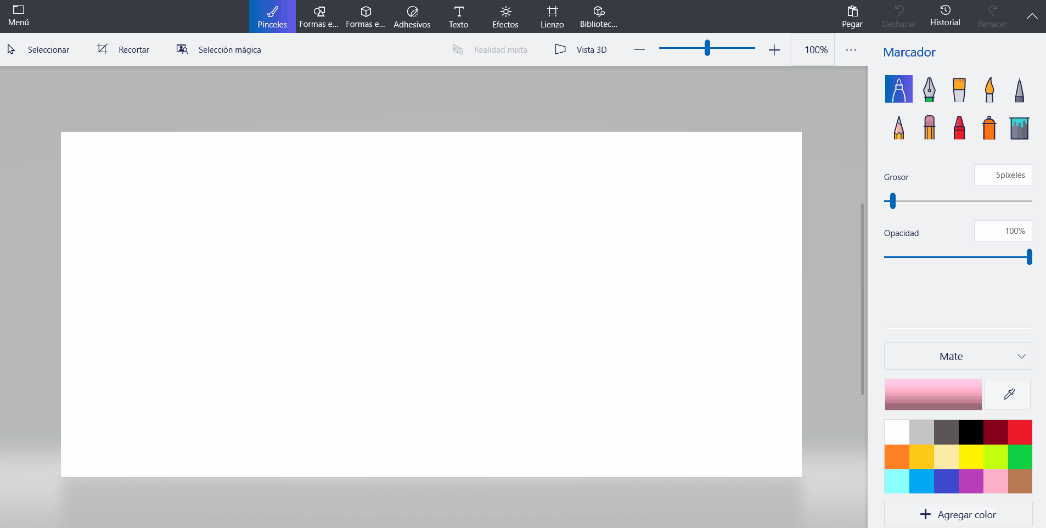Choose the Seleccionar tool
The image size is (1046, 528).
click(x=38, y=49)
